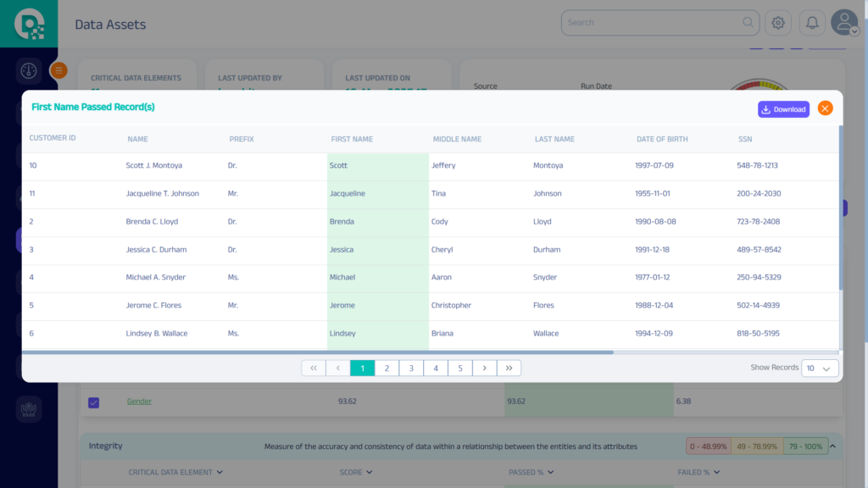This screenshot has width=868, height=488.
Task: Go to the next page arrow
Action: (x=484, y=368)
